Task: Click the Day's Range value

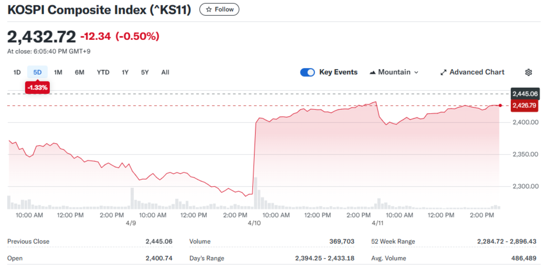Action: [324, 258]
